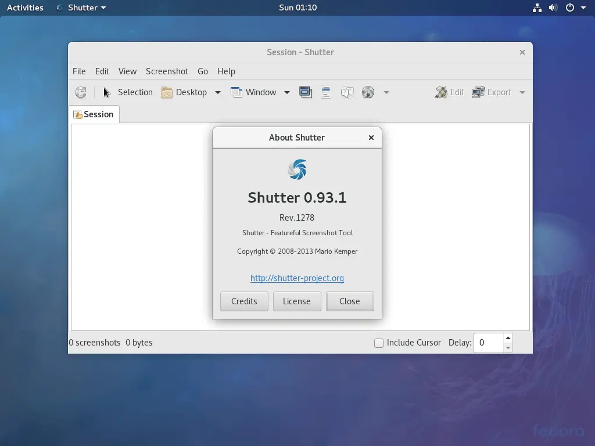Click the Copyright Mario Kemper text

tap(297, 251)
